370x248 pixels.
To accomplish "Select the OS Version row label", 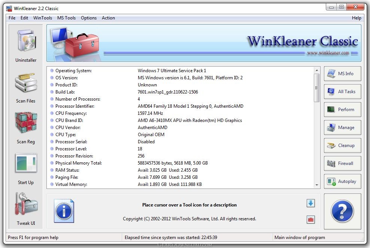I will click(x=67, y=78).
